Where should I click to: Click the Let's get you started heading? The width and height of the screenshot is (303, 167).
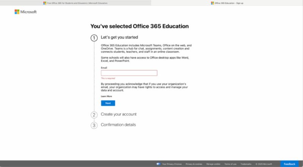click(119, 37)
